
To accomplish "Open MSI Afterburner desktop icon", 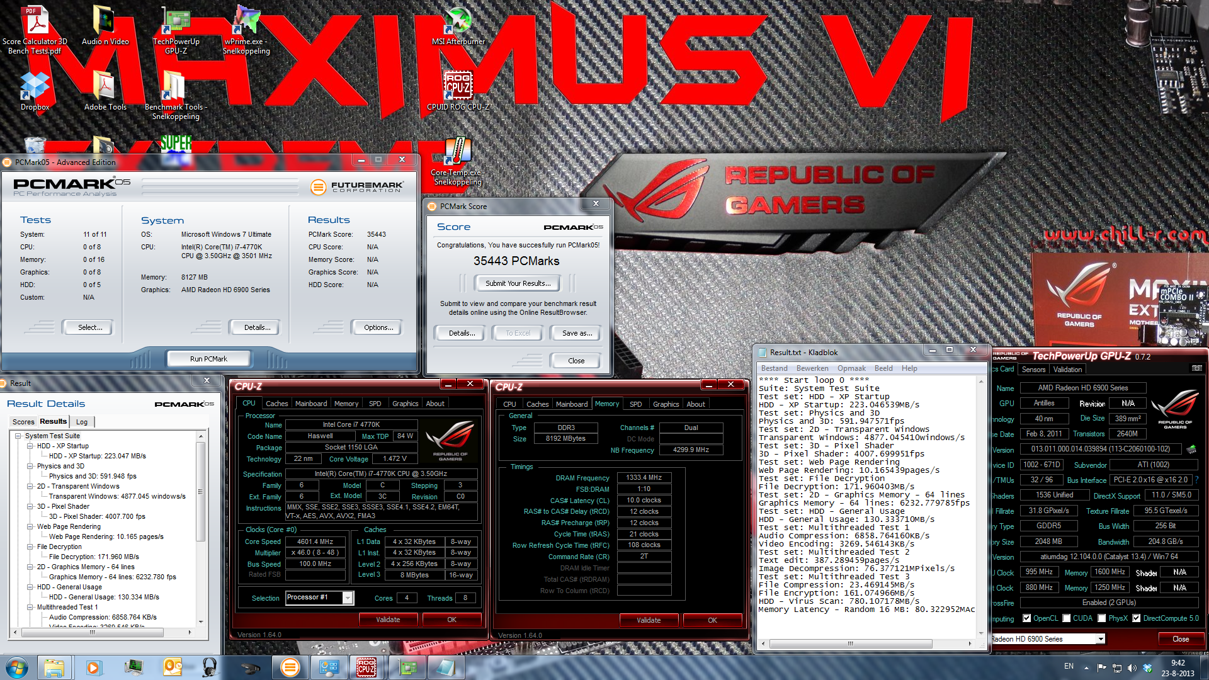I will point(458,26).
